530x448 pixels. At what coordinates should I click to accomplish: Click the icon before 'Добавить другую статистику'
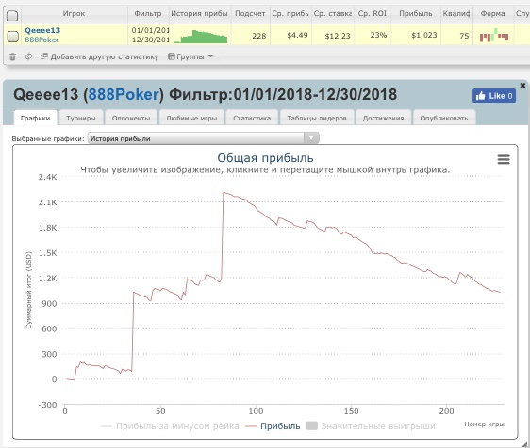44,56
